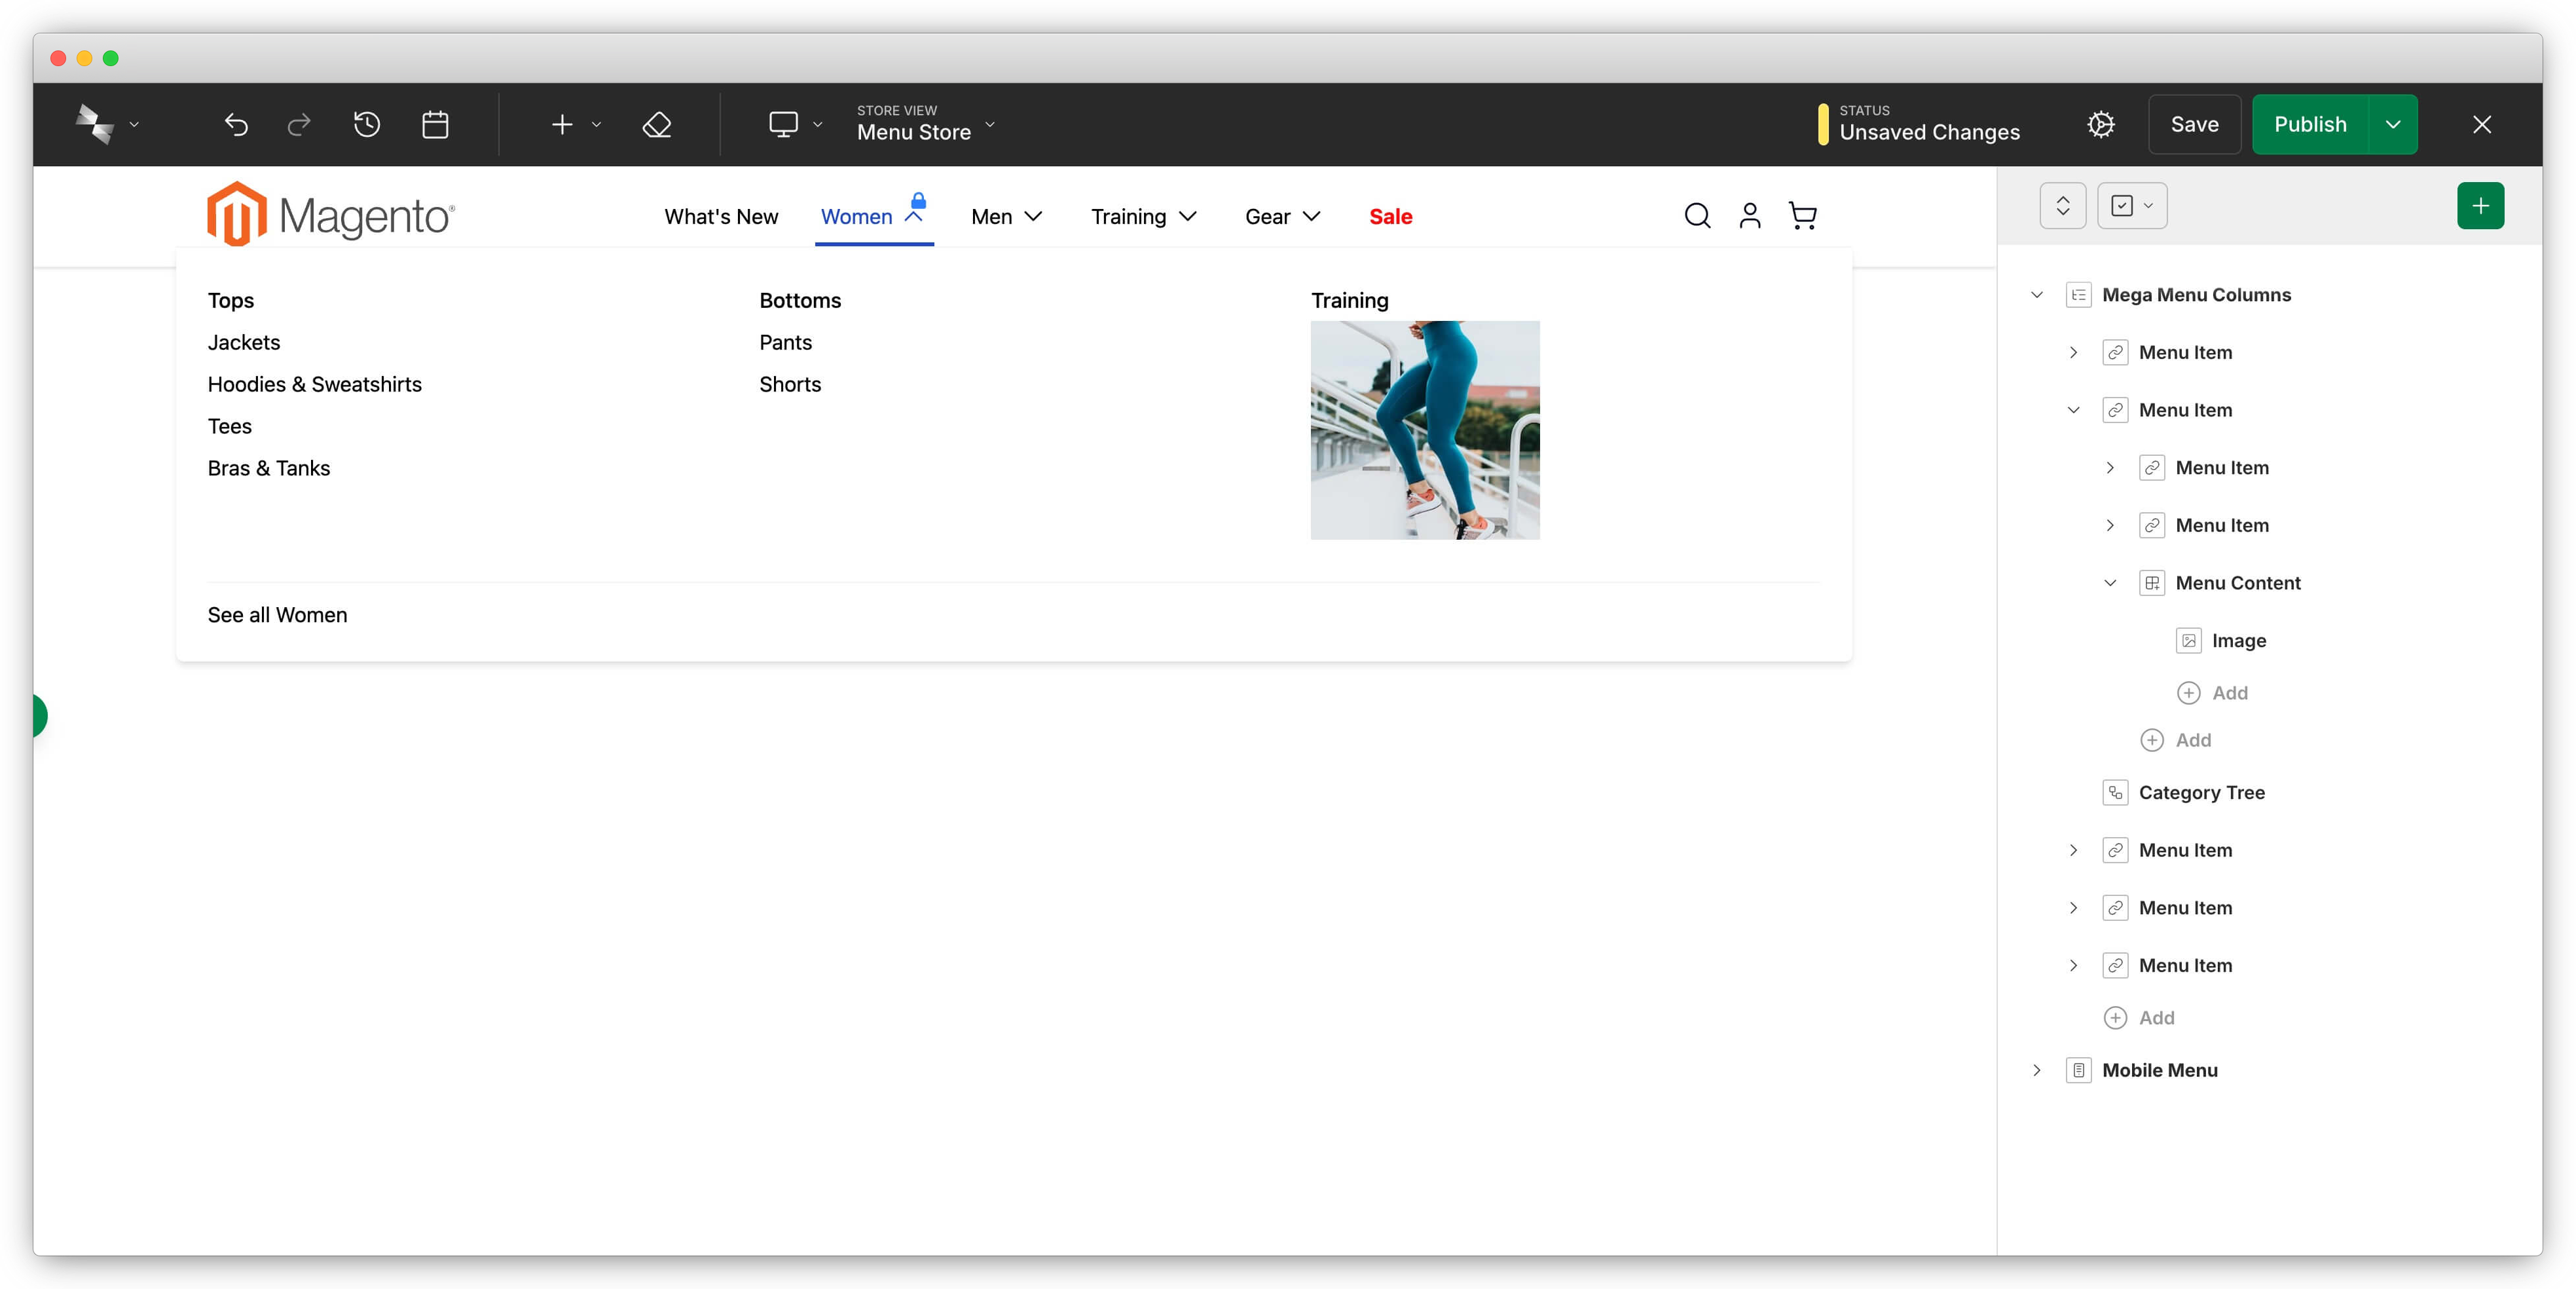The width and height of the screenshot is (2576, 1289).
Task: Open the shopping cart icon
Action: pos(1802,216)
